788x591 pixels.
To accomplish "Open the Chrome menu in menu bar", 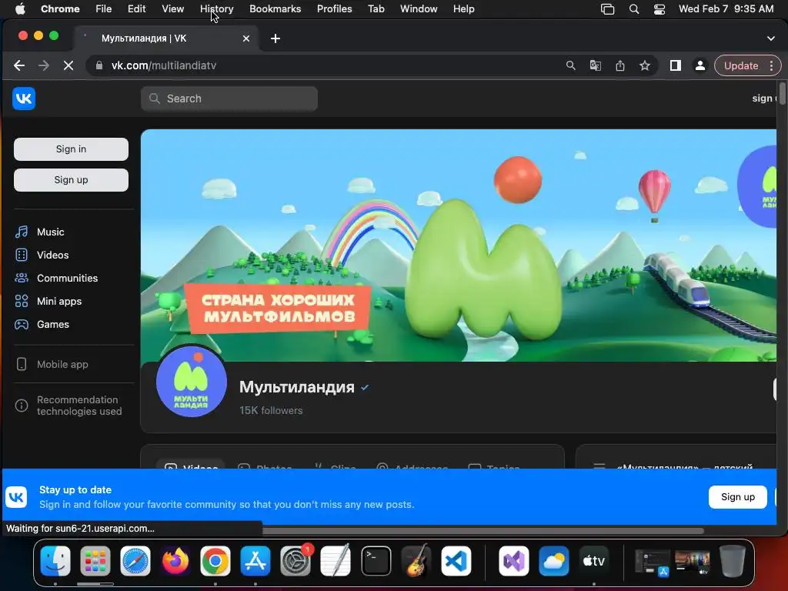I will pos(60,8).
